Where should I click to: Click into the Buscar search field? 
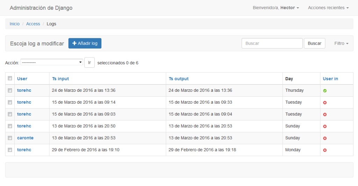pos(272,43)
